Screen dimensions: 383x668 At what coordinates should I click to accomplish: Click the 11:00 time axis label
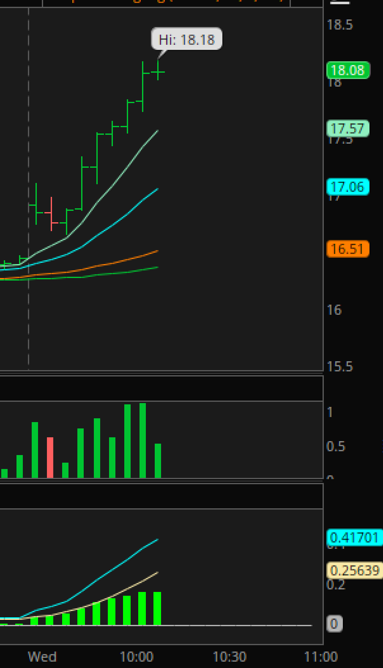coord(321,657)
